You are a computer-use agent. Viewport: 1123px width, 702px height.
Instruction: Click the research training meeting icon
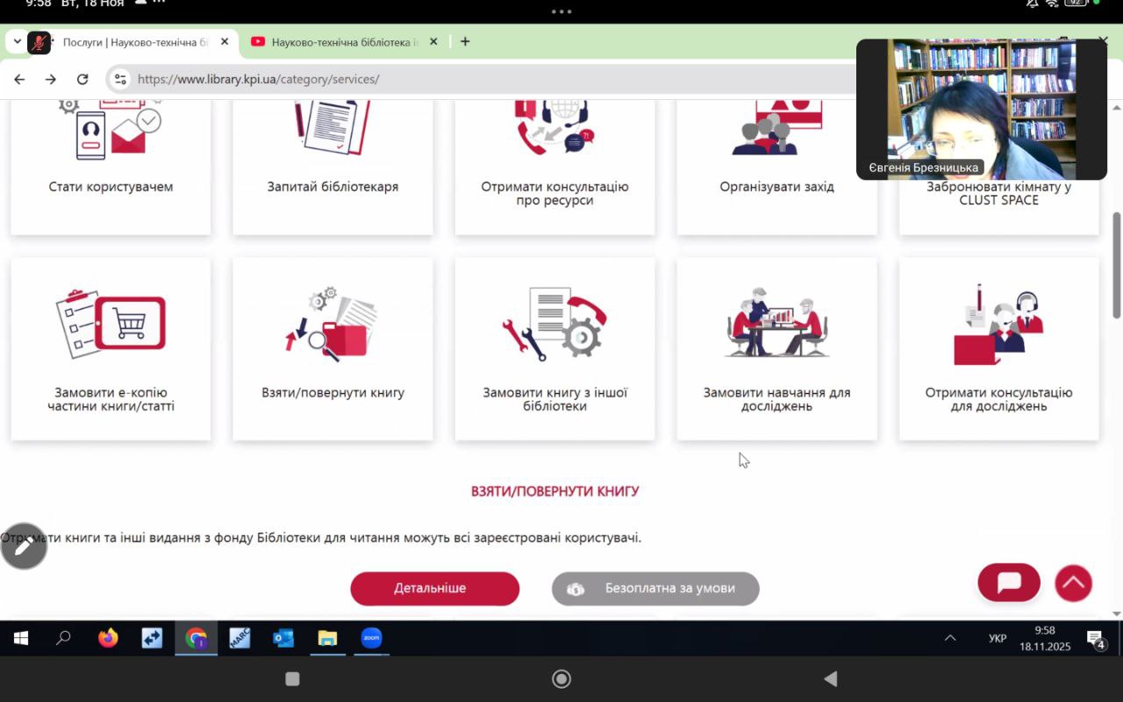click(x=776, y=323)
